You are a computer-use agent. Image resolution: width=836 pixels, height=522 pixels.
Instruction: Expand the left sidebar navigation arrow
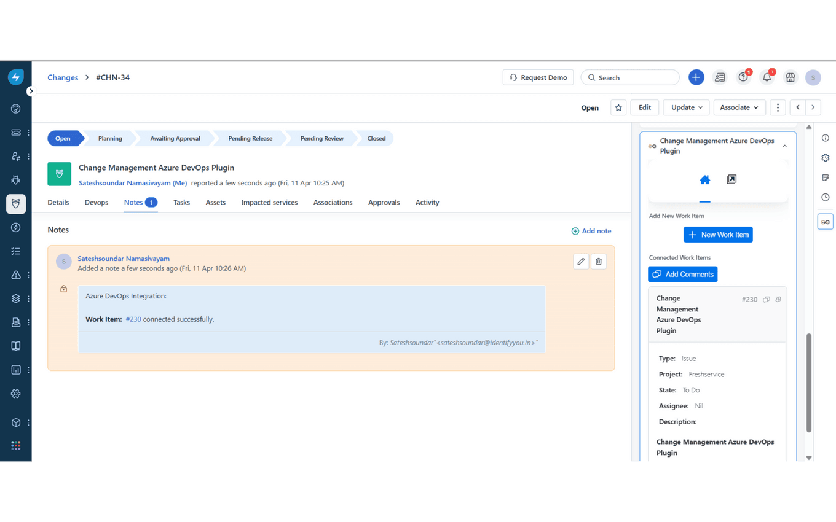[31, 91]
